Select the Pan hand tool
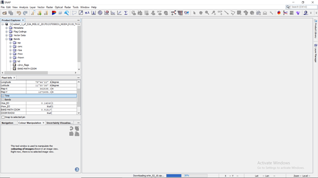 (x=201, y=13)
